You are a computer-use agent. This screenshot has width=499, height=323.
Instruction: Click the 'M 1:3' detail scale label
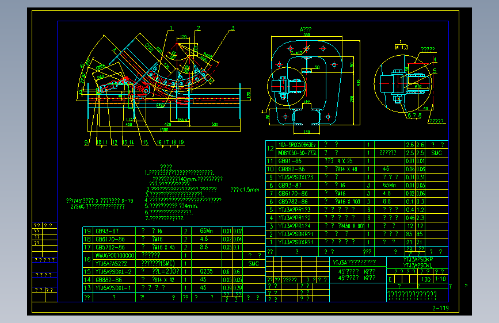coord(401,48)
